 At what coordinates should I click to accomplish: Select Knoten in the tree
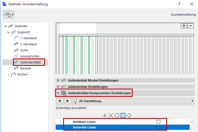(22, 74)
